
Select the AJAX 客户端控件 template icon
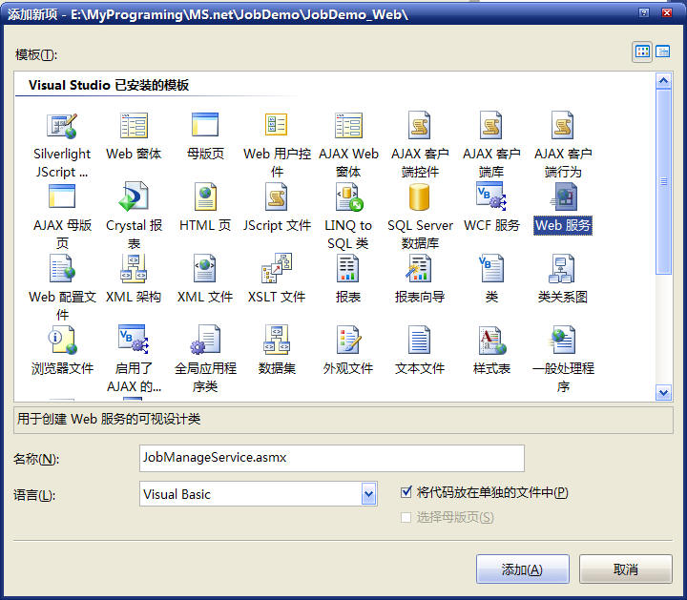pos(419,125)
